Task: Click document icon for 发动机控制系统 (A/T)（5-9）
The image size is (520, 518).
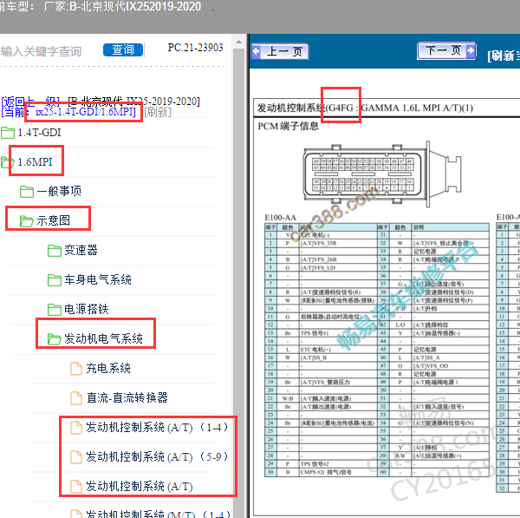Action: tap(76, 457)
